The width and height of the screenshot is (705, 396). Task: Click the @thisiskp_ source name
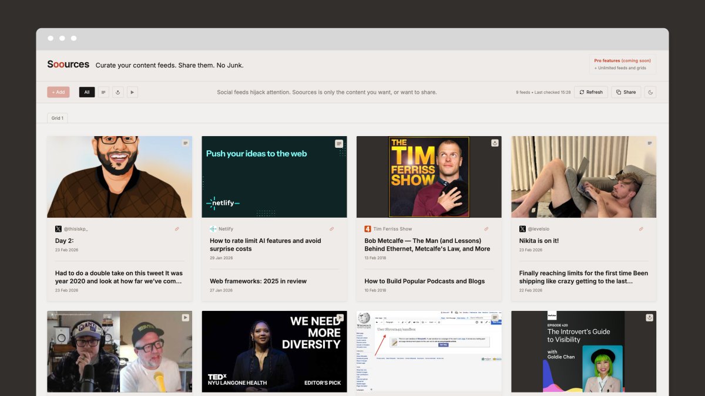[76, 229]
